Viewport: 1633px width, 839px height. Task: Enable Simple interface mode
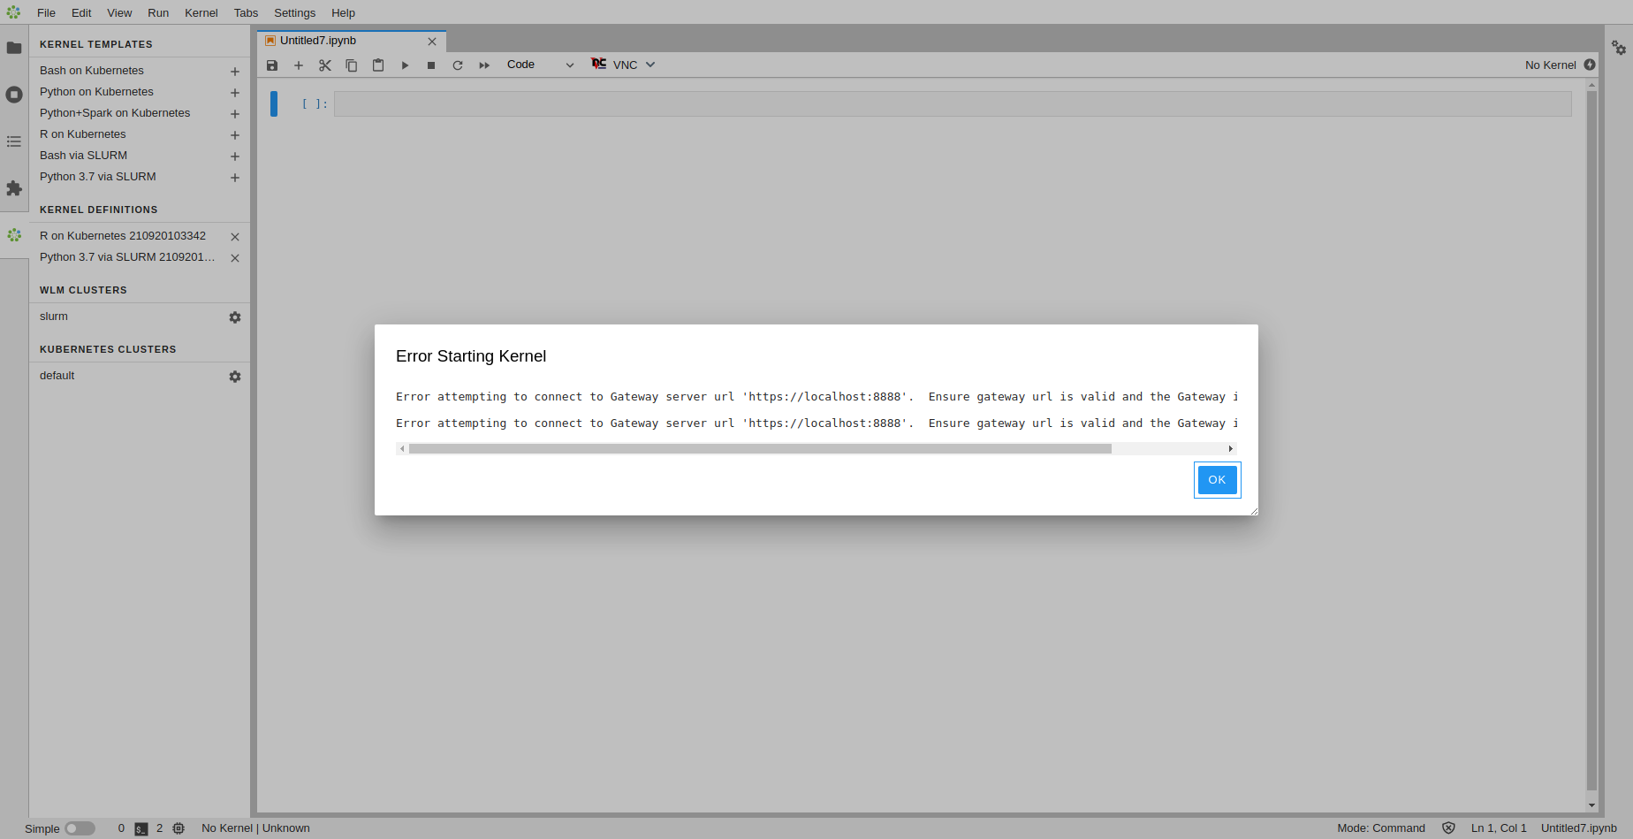(80, 828)
